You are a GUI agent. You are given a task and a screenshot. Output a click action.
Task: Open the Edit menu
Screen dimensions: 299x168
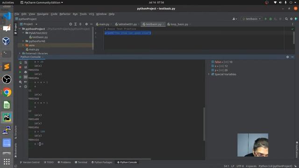[24, 14]
